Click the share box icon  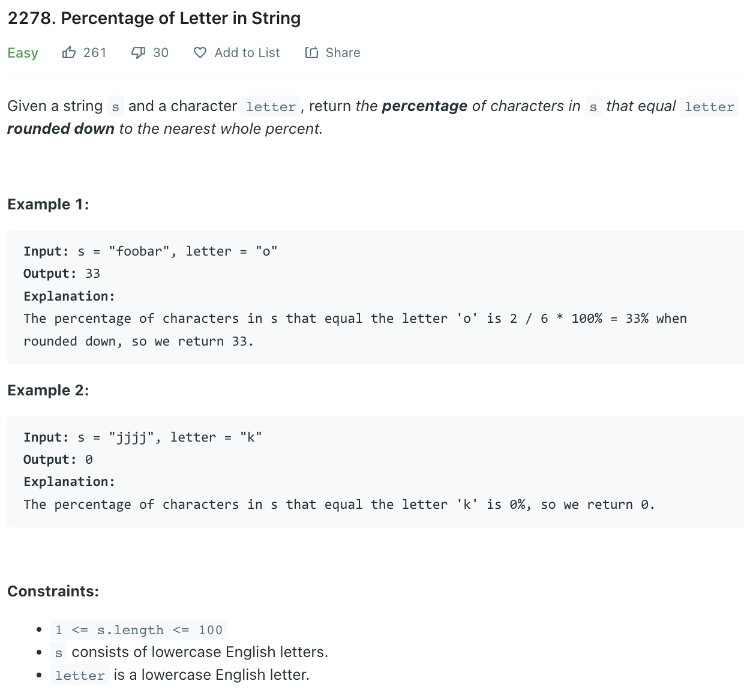click(x=311, y=53)
